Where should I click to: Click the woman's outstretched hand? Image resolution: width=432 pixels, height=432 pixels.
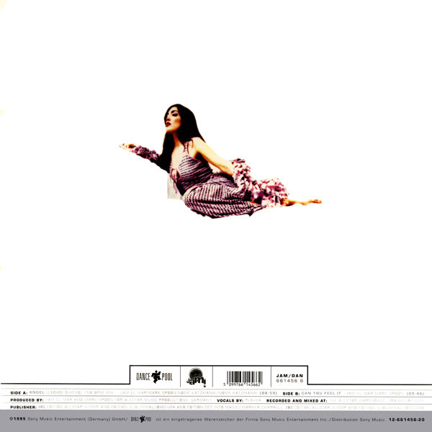point(128,147)
